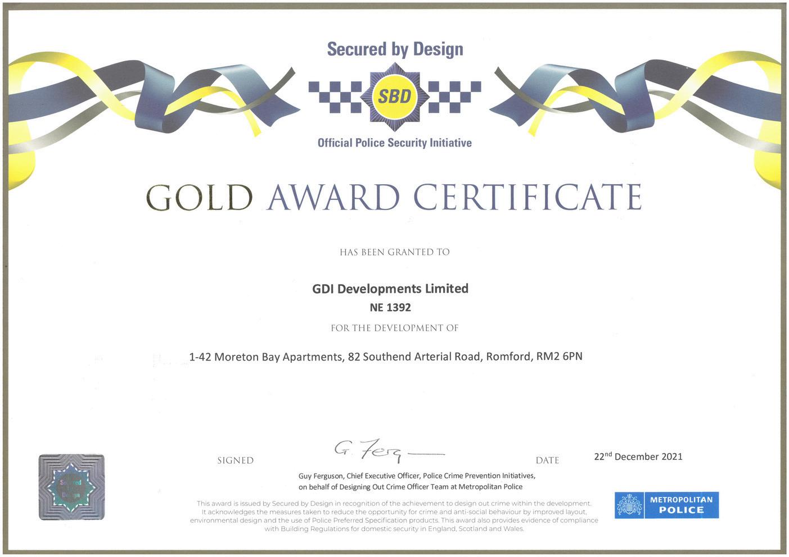This screenshot has width=789, height=557.
Task: Select the 'Secured by Design' heading
Action: 395,49
